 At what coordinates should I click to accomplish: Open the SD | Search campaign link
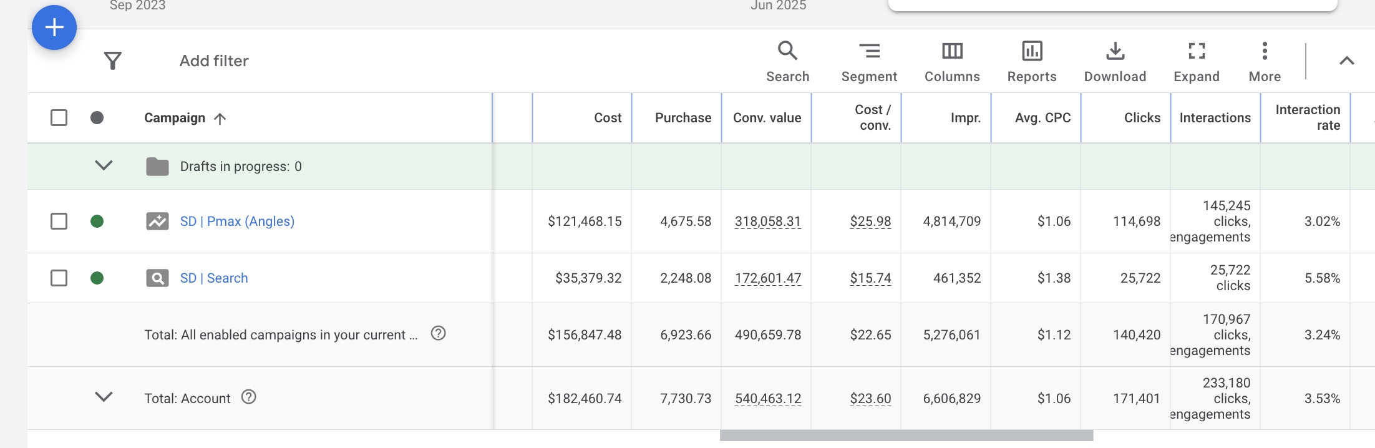point(214,278)
